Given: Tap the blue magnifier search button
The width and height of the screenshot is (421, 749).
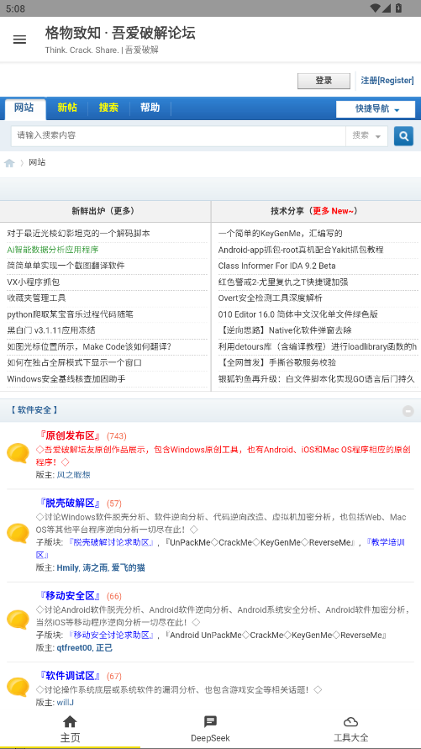Looking at the screenshot, I should [x=403, y=136].
